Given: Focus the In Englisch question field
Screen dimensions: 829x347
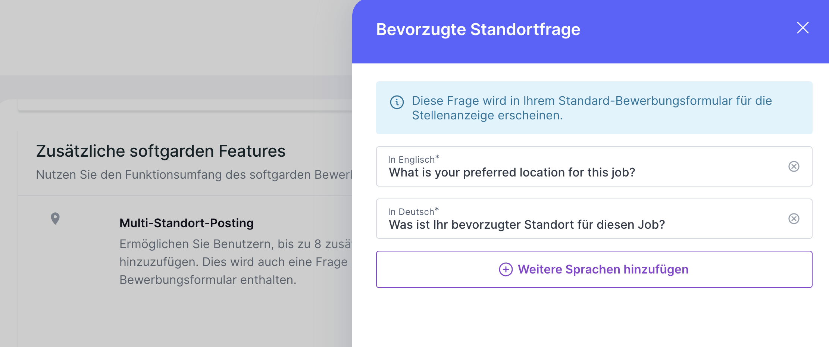Looking at the screenshot, I should coord(594,166).
